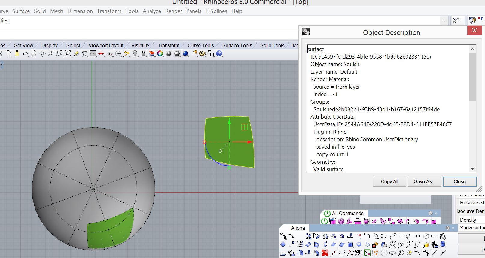The height and width of the screenshot is (258, 485).
Task: Click the Save As... button
Action: 424,181
